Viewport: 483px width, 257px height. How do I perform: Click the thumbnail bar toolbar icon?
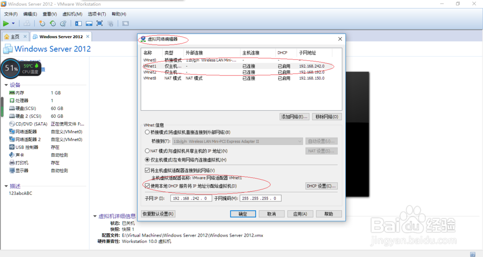click(x=89, y=23)
